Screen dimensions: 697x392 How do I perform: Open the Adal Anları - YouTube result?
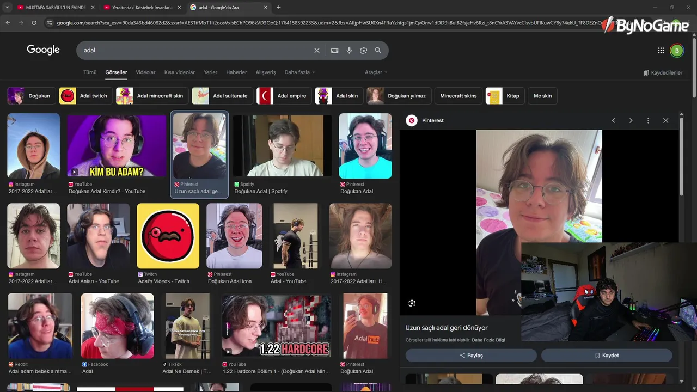click(x=98, y=236)
